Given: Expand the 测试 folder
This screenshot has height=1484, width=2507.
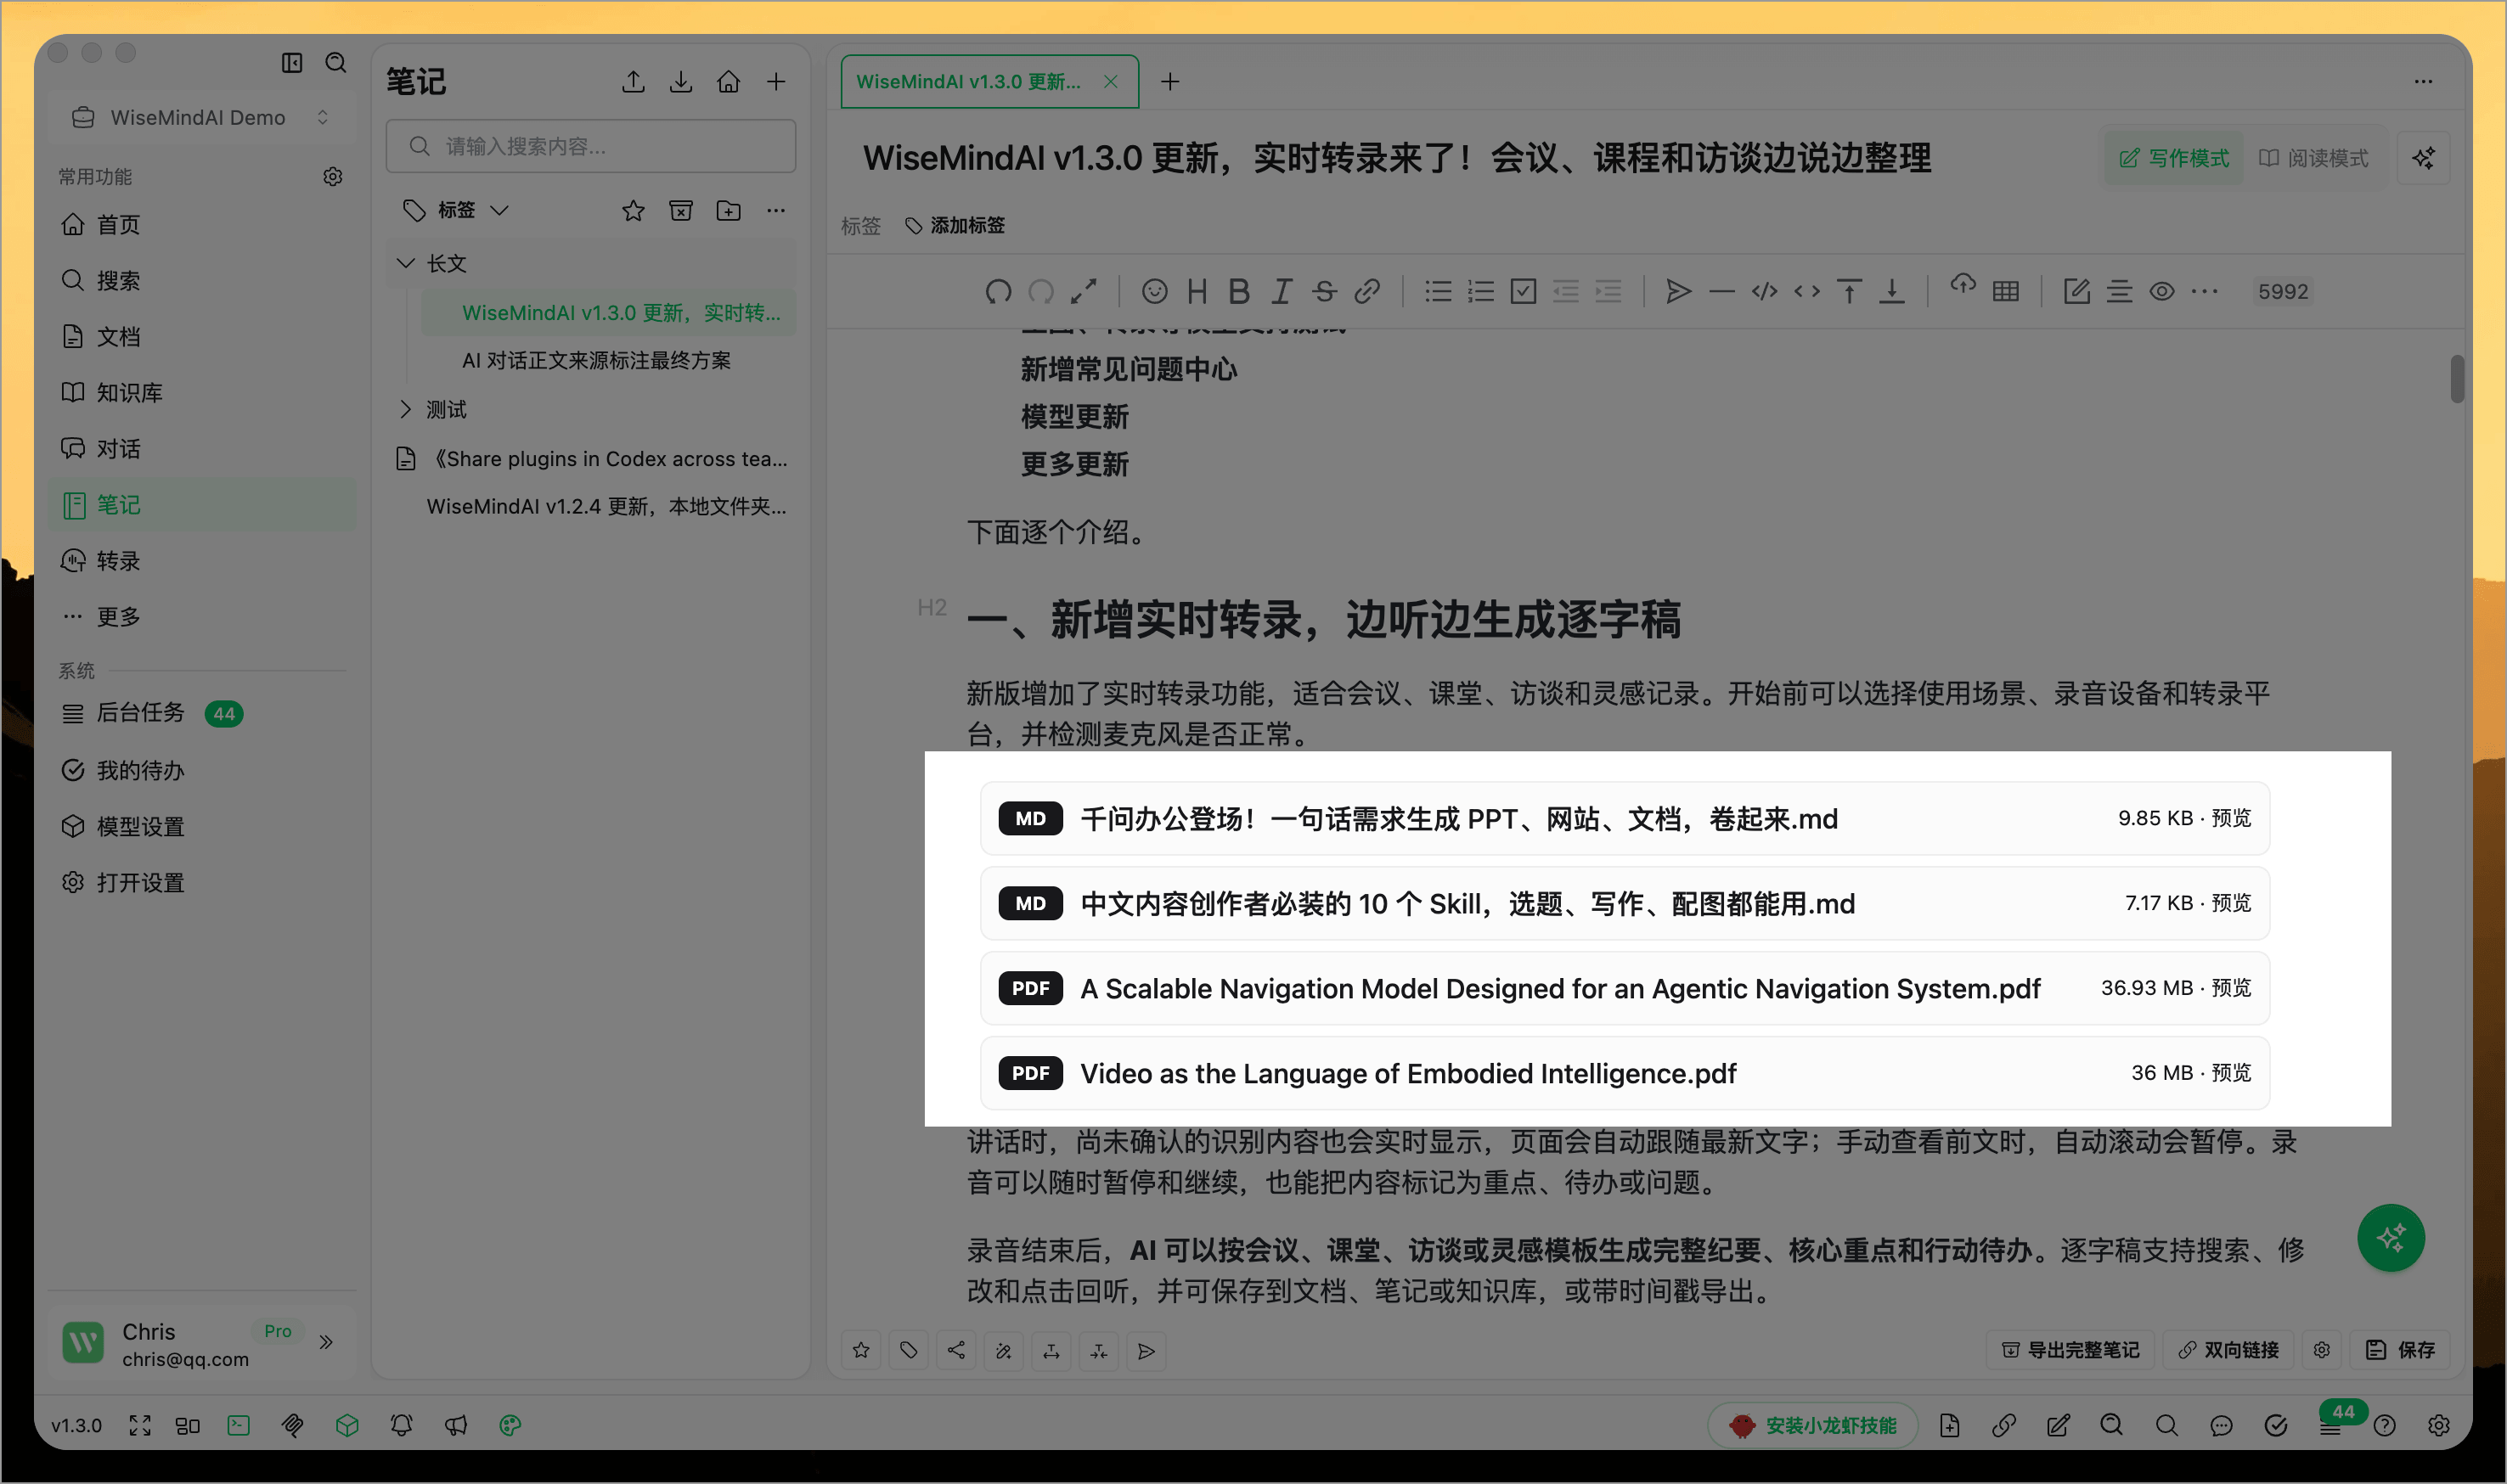Looking at the screenshot, I should click(x=405, y=409).
